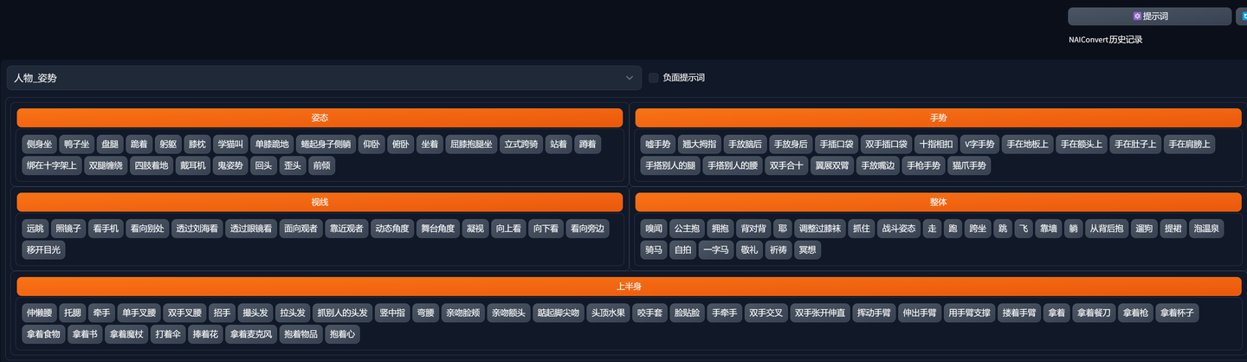Add the 立式跨骑 tag
Image resolution: width=1247 pixels, height=362 pixels.
[x=521, y=145]
